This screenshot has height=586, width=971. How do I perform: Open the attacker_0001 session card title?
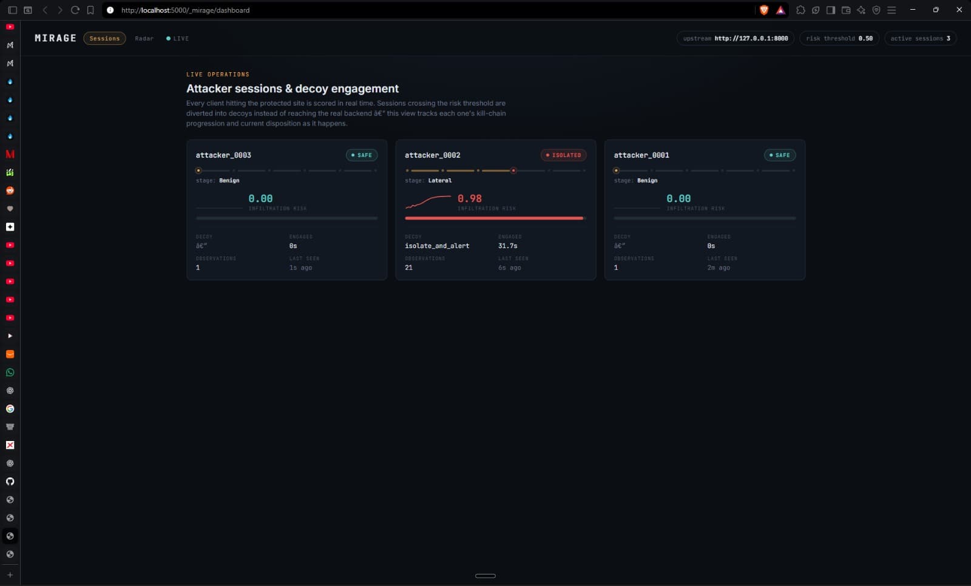(641, 155)
